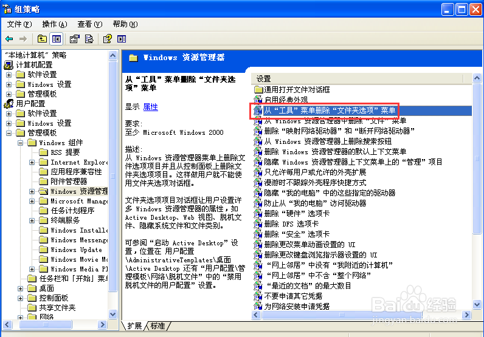This screenshot has width=484, height=337.
Task: Select "最近的文档"的最大数目 policy
Action: (x=308, y=286)
